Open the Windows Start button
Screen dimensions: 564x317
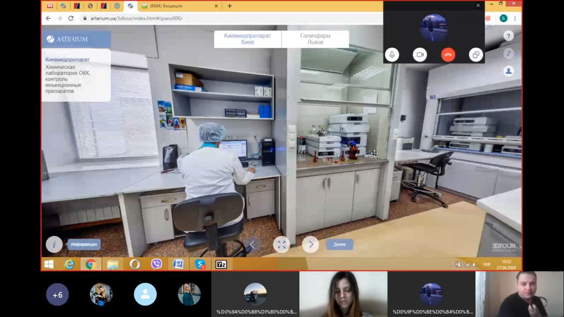pos(49,264)
